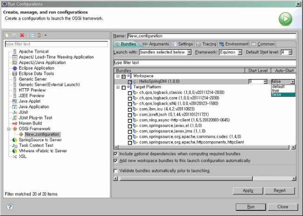
Task: Click the Close button
Action: click(x=283, y=207)
